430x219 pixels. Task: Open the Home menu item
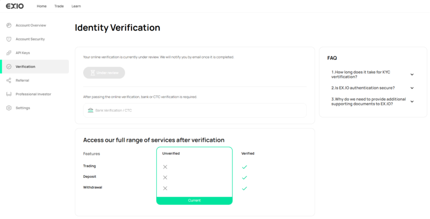(x=41, y=6)
